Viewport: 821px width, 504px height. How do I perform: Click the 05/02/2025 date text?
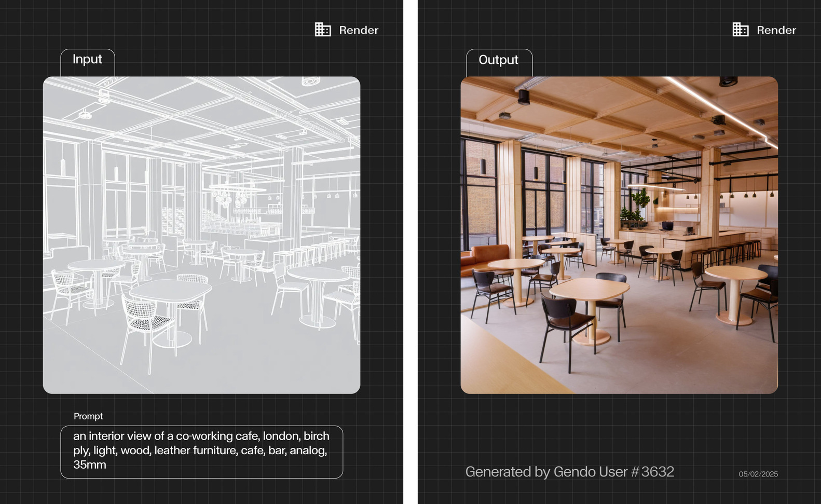pos(758,474)
